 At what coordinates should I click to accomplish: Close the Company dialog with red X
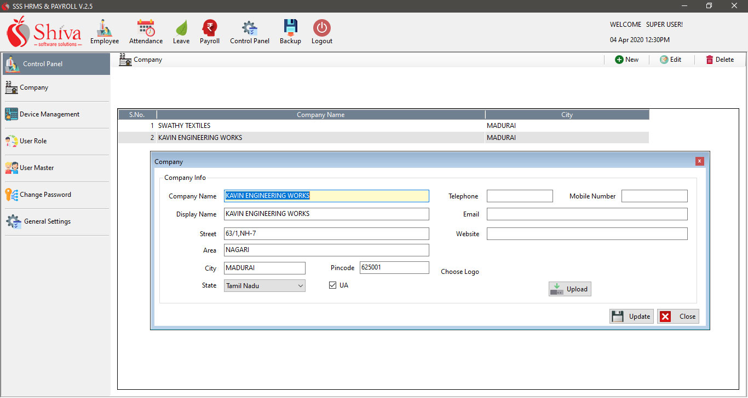pos(699,161)
